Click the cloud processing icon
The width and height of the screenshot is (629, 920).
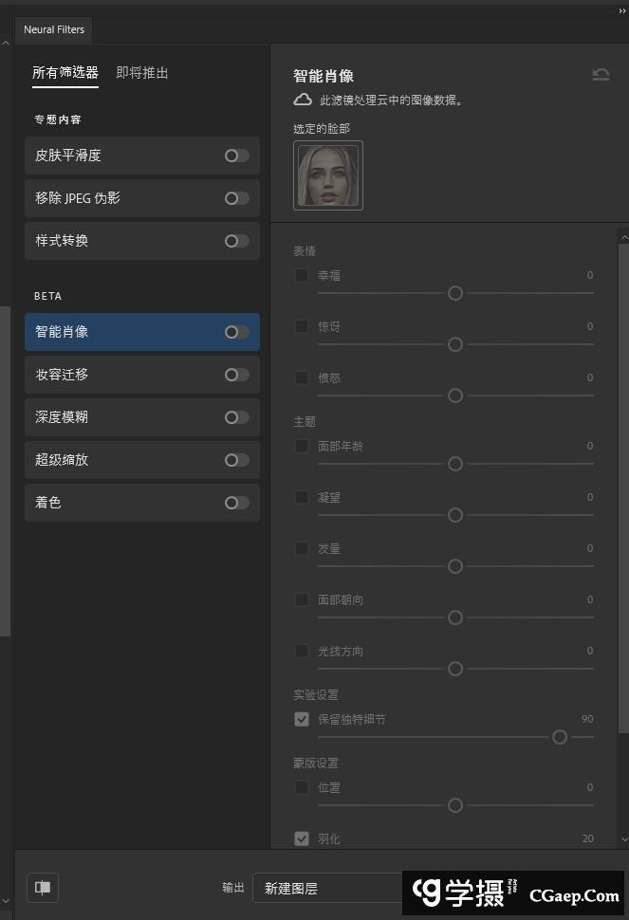click(x=303, y=100)
